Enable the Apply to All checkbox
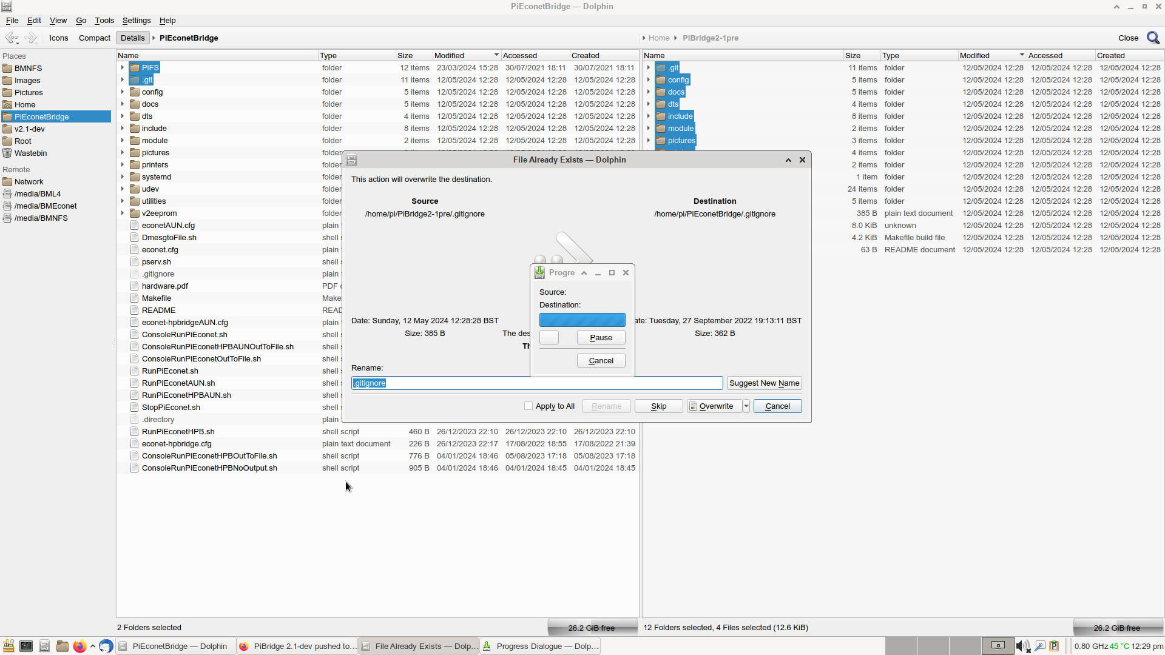This screenshot has width=1165, height=655. 528,406
